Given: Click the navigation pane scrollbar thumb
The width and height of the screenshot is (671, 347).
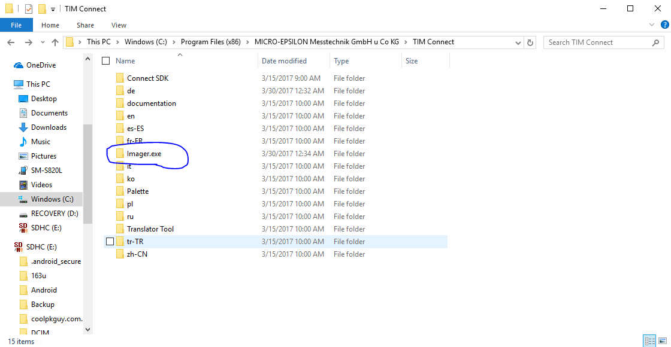Looking at the screenshot, I should point(87,173).
